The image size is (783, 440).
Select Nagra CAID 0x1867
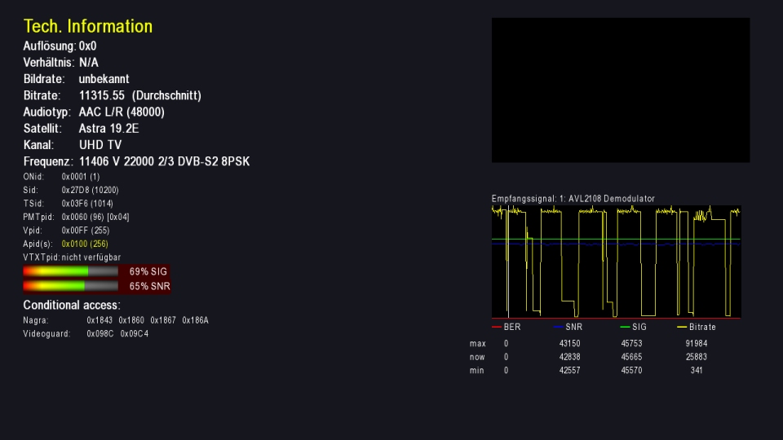(163, 320)
